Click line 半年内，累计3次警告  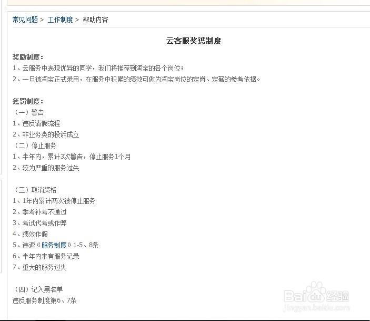pyautogui.click(x=72, y=157)
